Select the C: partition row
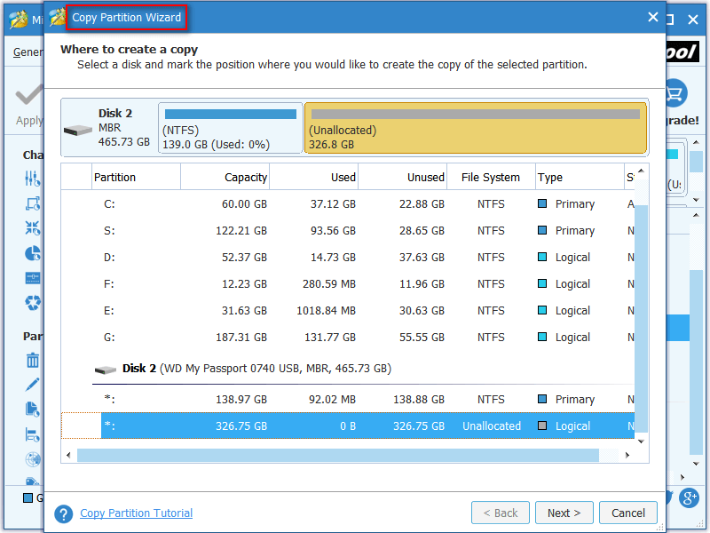710x533 pixels. tap(348, 204)
